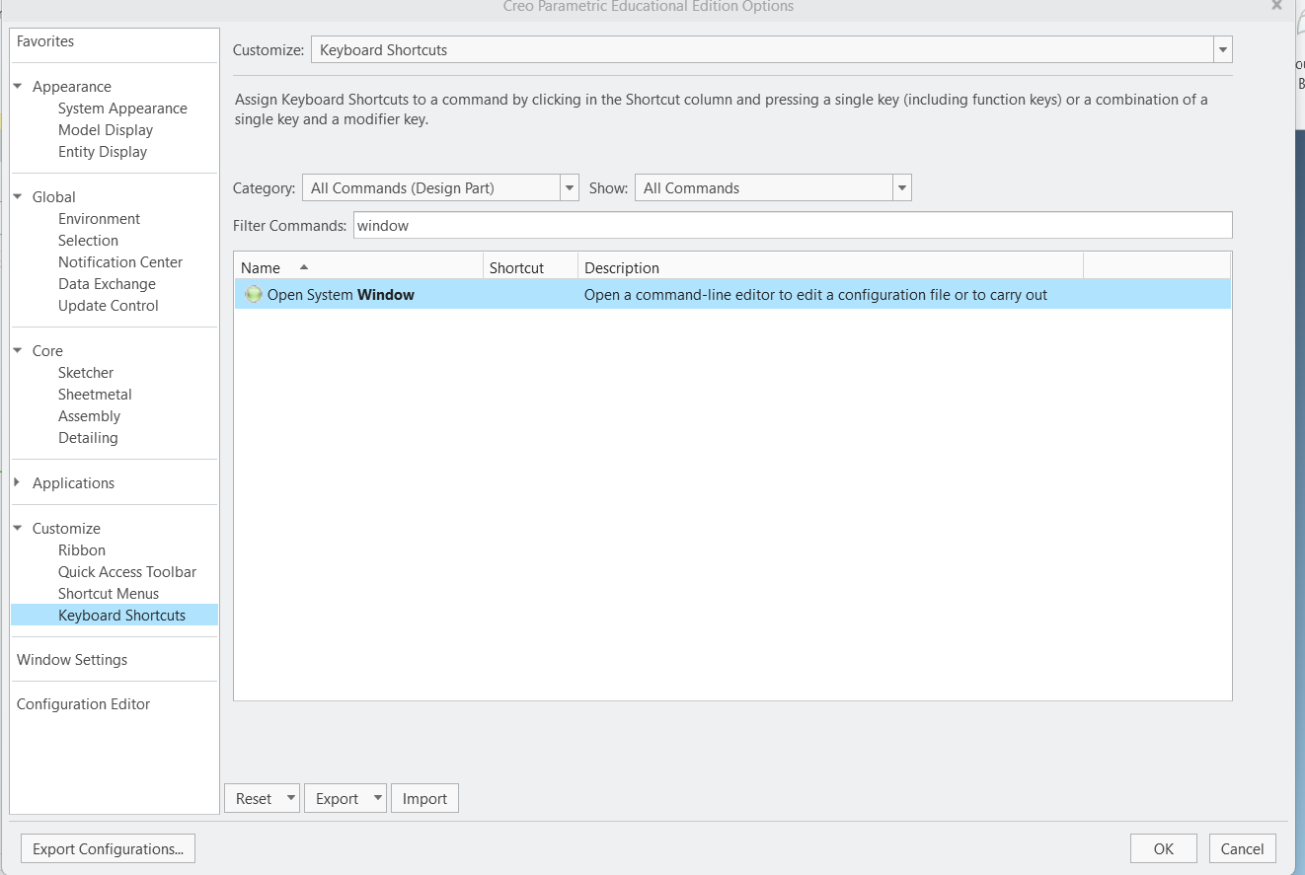Image resolution: width=1305 pixels, height=875 pixels.
Task: Open the Configuration Editor
Action: pos(84,703)
